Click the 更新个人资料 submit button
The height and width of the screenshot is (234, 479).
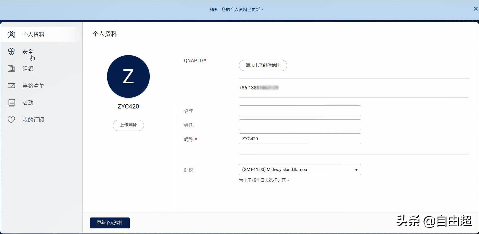click(x=110, y=223)
